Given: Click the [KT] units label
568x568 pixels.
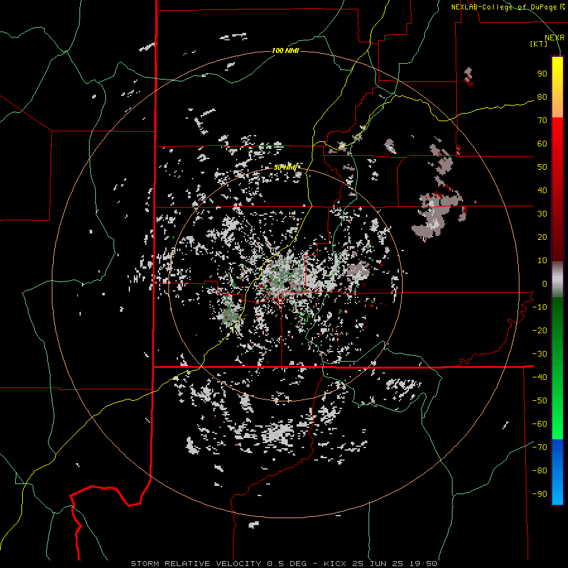Looking at the screenshot, I should click(x=538, y=44).
